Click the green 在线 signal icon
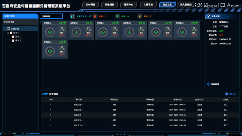Screen dimensions: 242x136 118,16
